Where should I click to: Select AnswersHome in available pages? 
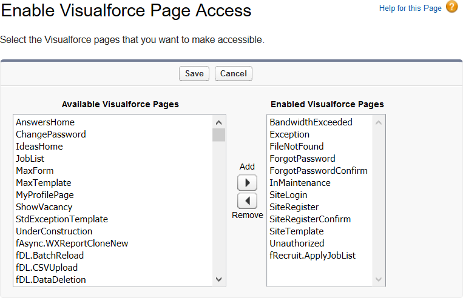[45, 122]
